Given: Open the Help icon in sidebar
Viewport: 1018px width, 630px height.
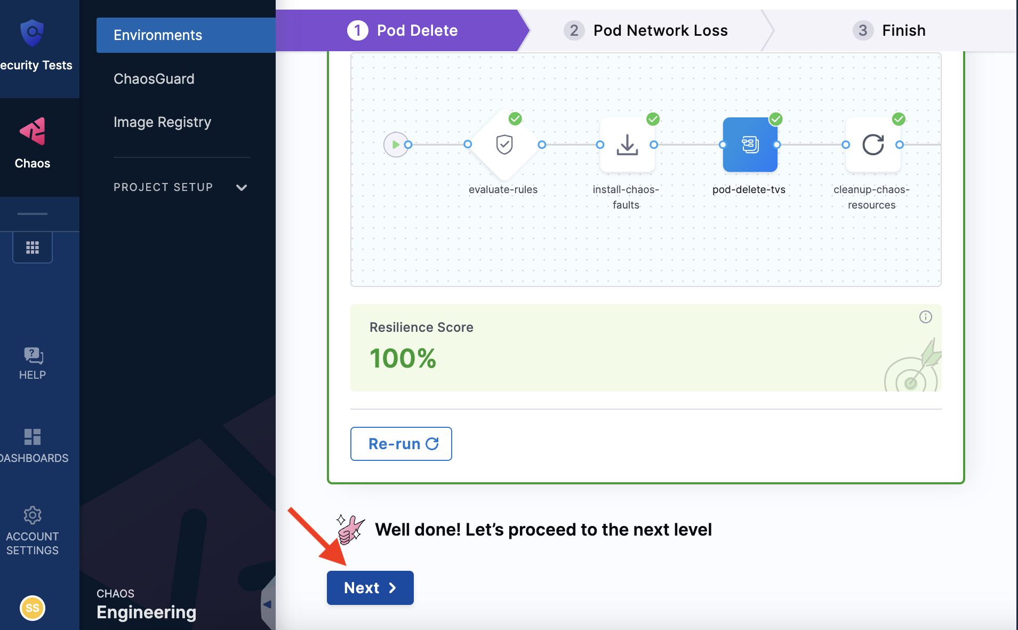Looking at the screenshot, I should pos(33,356).
